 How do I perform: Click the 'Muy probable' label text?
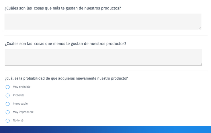[22, 87]
